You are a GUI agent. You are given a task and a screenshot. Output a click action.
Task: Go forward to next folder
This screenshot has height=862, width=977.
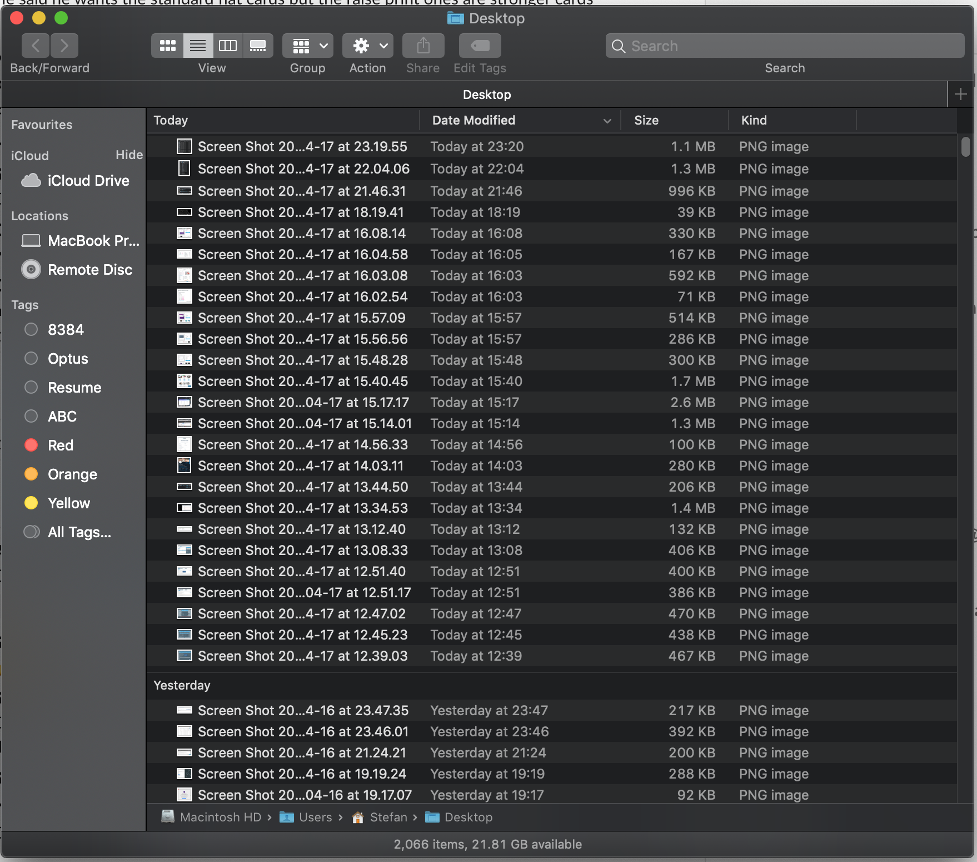[64, 46]
